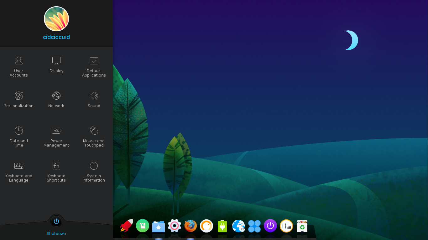The width and height of the screenshot is (428, 240).
Task: Open the clock showing 11:38 in the dock
Action: click(x=286, y=226)
